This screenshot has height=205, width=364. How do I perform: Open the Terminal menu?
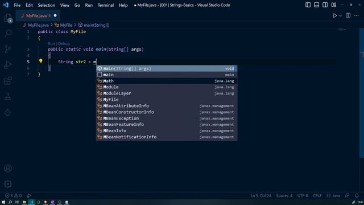(x=106, y=5)
